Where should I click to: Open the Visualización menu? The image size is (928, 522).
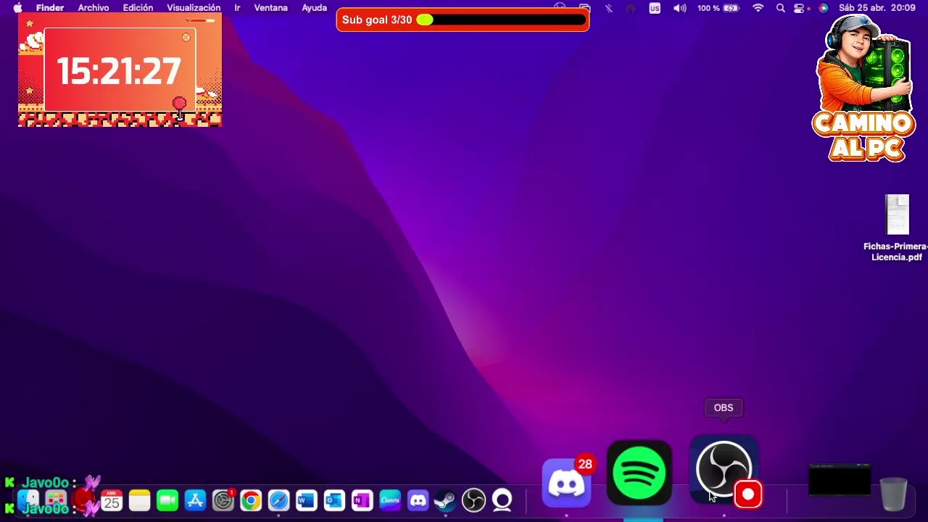click(194, 8)
